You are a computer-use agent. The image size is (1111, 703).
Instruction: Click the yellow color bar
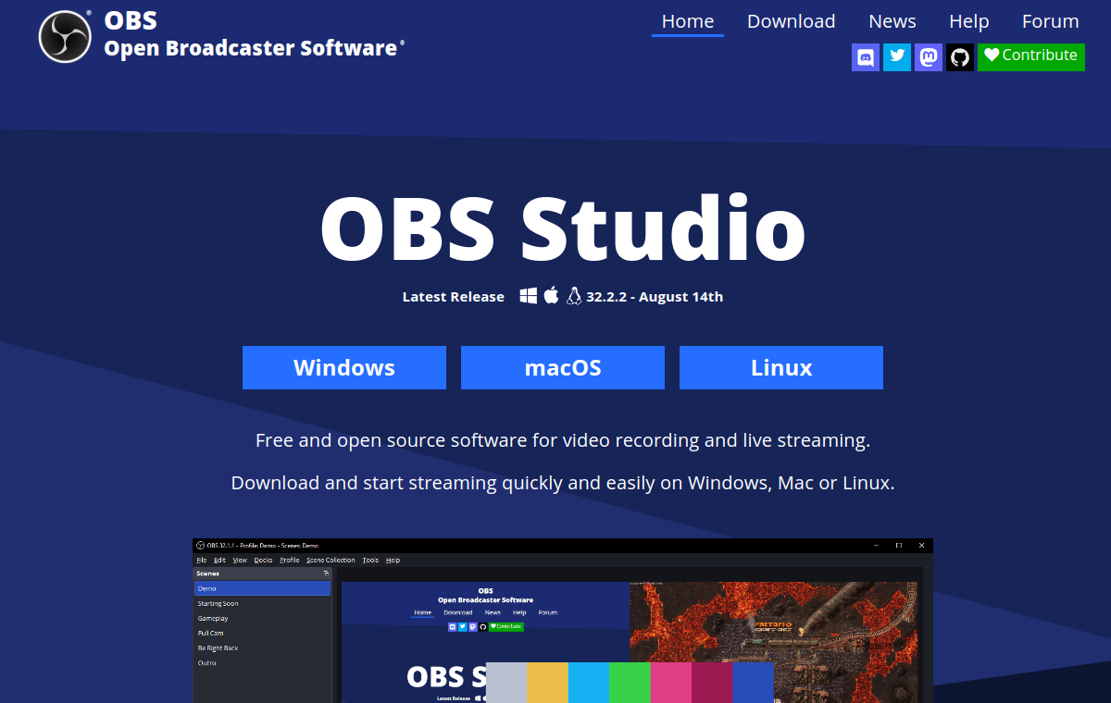pos(548,683)
